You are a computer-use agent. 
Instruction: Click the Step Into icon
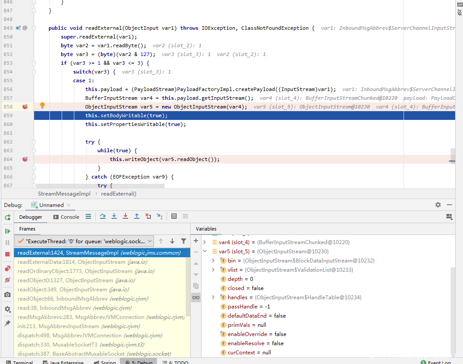click(114, 217)
